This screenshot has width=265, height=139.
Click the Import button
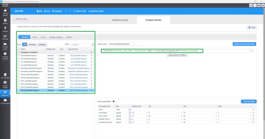click(35, 37)
